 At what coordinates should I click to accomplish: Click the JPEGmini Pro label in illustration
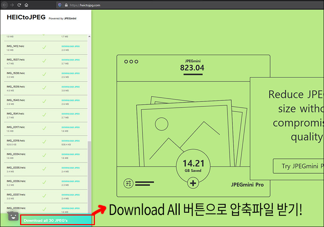[x=247, y=185]
